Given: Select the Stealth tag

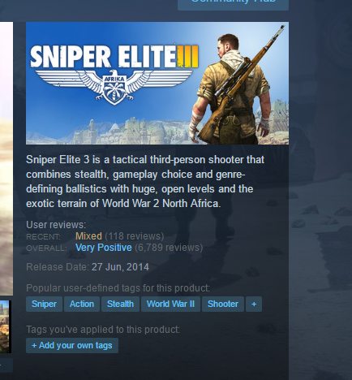Looking at the screenshot, I should click(120, 304).
